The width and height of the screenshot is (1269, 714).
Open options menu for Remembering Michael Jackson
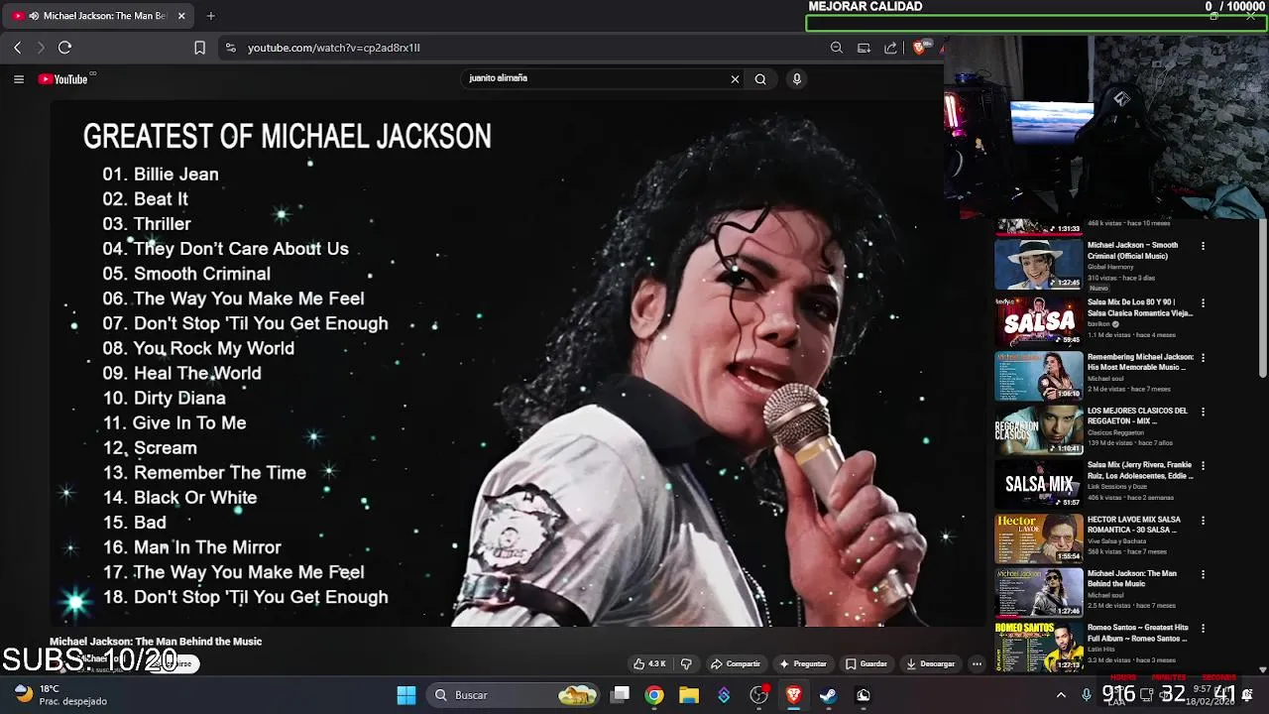coord(1203,357)
